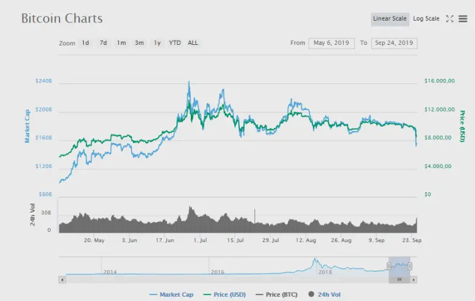Select Linear Scale

click(390, 19)
